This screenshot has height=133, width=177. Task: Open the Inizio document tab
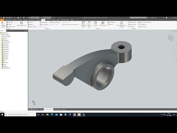tap(41, 109)
